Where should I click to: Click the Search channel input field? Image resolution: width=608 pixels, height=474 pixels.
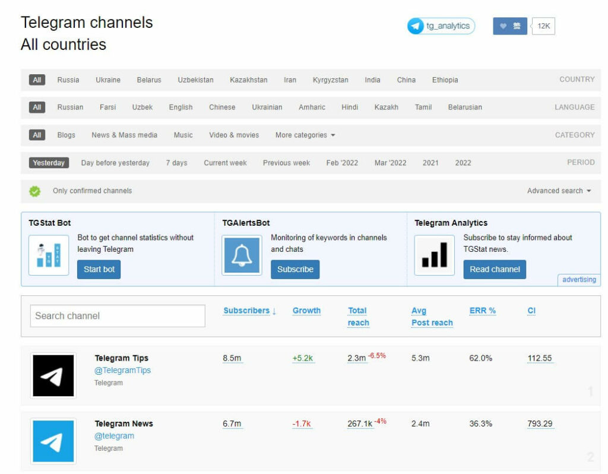point(118,316)
